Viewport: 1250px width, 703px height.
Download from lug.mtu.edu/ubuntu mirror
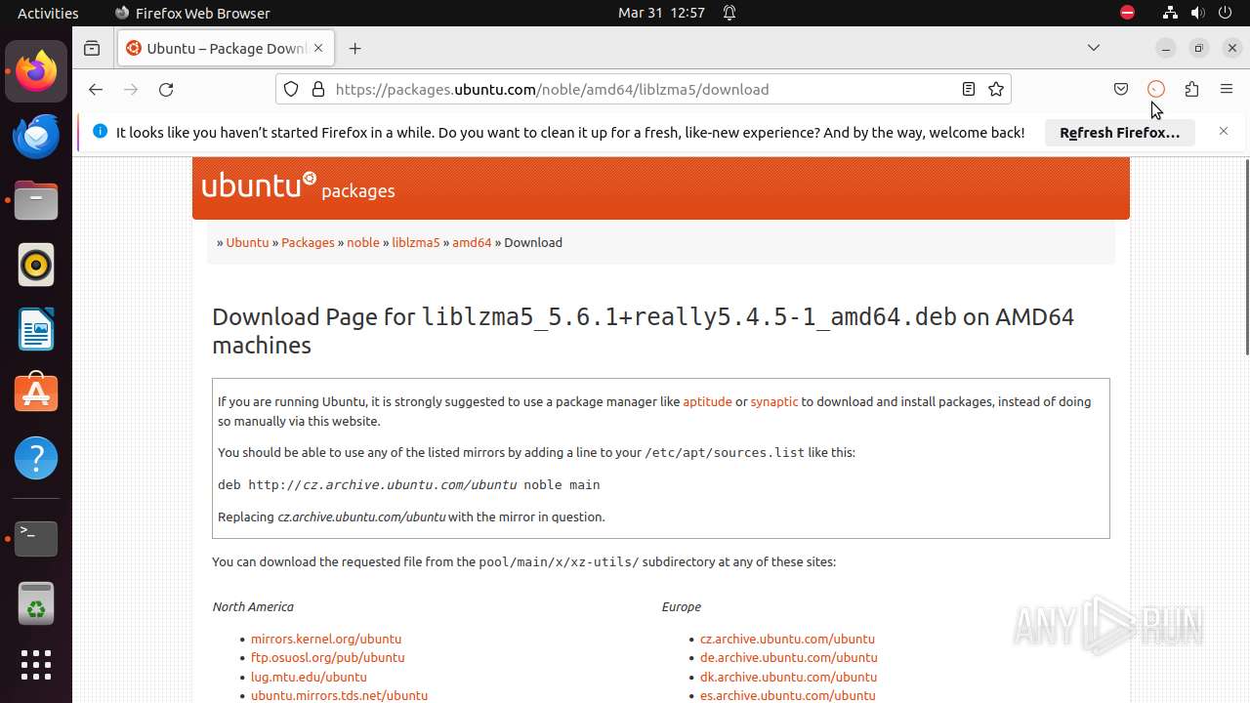coord(309,677)
